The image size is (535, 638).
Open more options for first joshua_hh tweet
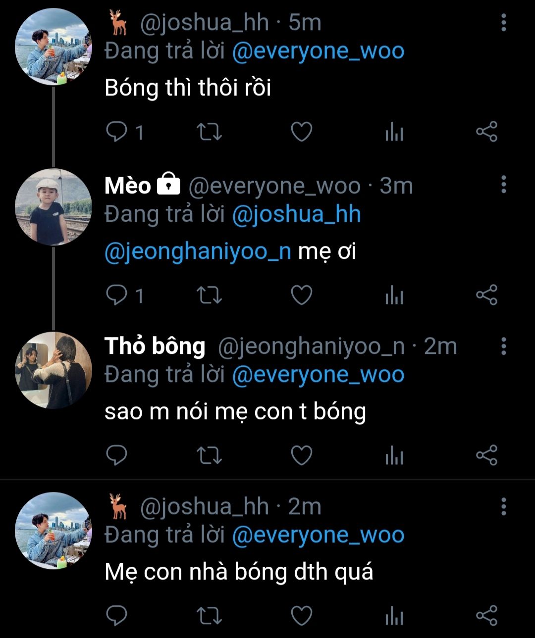click(504, 23)
